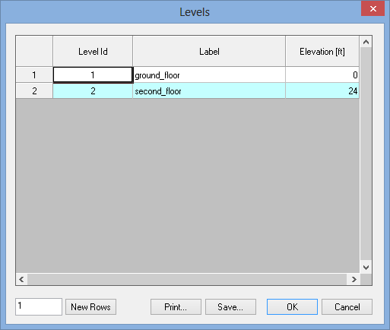Image resolution: width=390 pixels, height=330 pixels.
Task: Click the scroll left arrow in horizontal scrollbar
Action: click(x=21, y=279)
